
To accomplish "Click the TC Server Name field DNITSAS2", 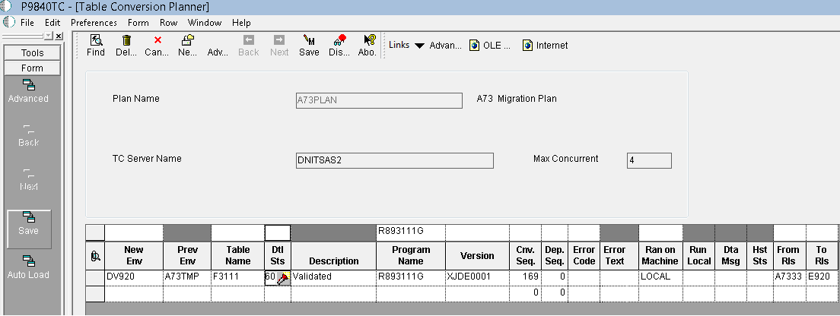I will click(395, 160).
